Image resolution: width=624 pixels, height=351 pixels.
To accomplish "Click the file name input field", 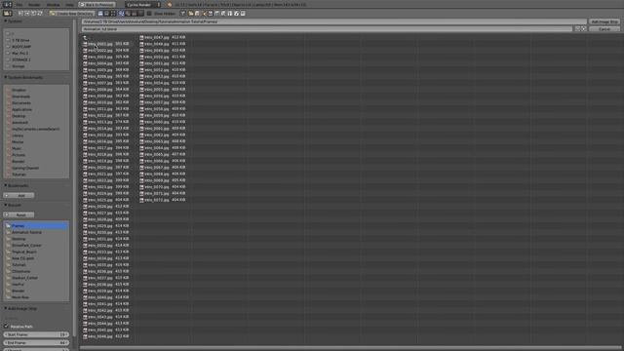I will point(328,29).
